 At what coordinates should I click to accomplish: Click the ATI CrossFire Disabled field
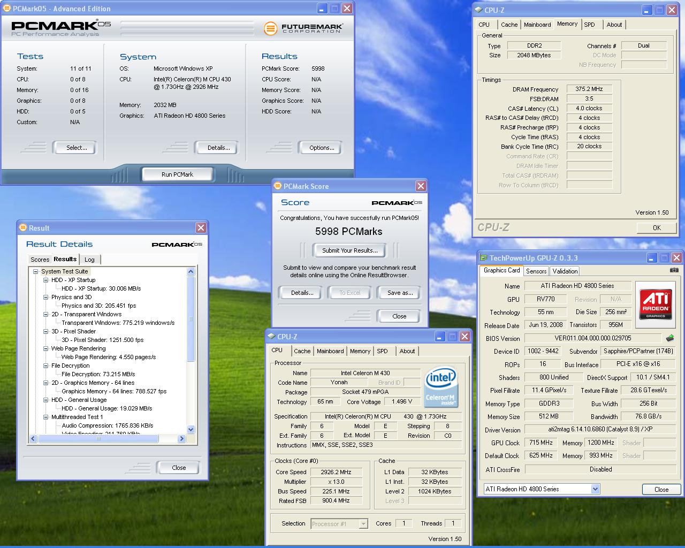(x=600, y=469)
